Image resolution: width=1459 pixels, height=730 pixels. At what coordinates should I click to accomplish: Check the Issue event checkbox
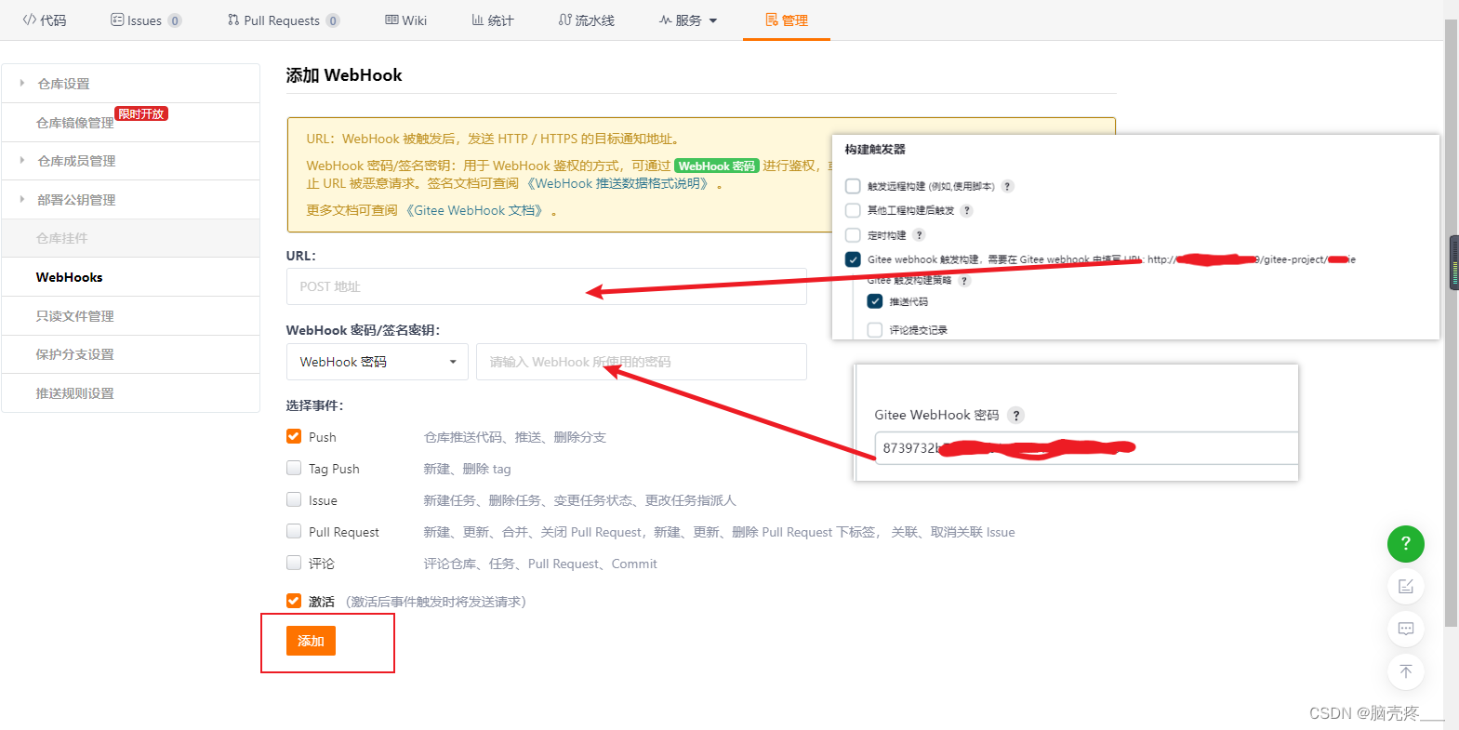click(294, 499)
